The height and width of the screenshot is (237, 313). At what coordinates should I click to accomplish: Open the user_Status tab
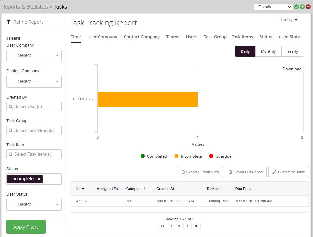coord(291,37)
